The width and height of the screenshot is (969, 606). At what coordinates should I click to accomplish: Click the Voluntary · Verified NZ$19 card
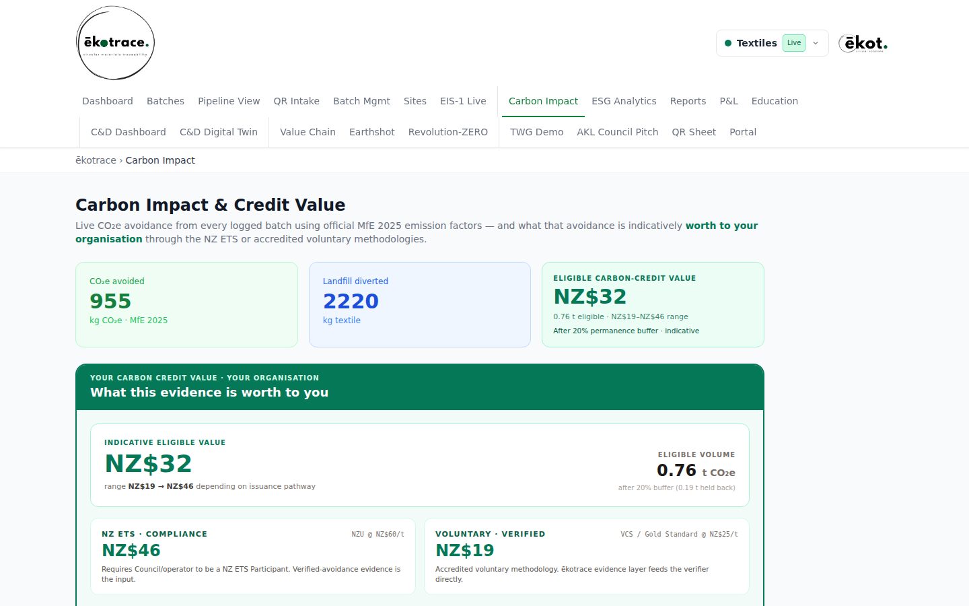tap(587, 556)
